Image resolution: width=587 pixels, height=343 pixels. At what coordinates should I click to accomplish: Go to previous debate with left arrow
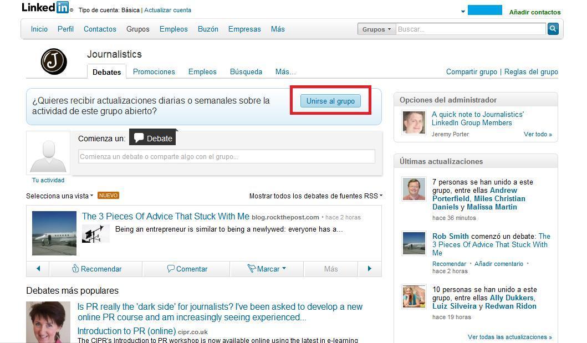click(38, 269)
